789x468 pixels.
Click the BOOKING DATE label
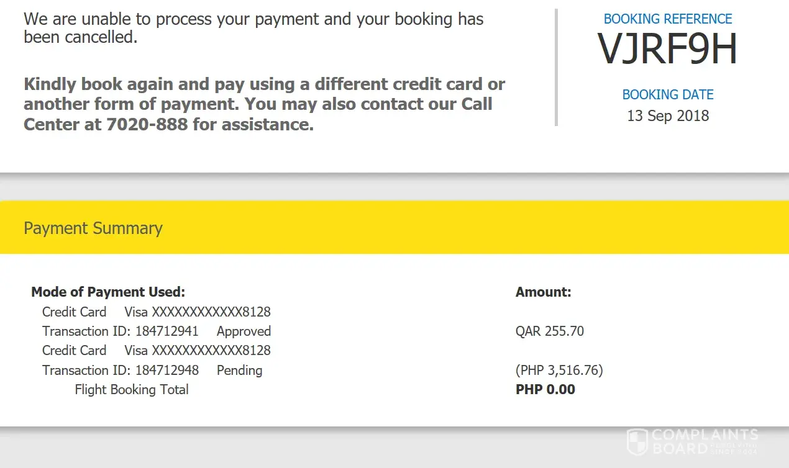[x=668, y=95]
